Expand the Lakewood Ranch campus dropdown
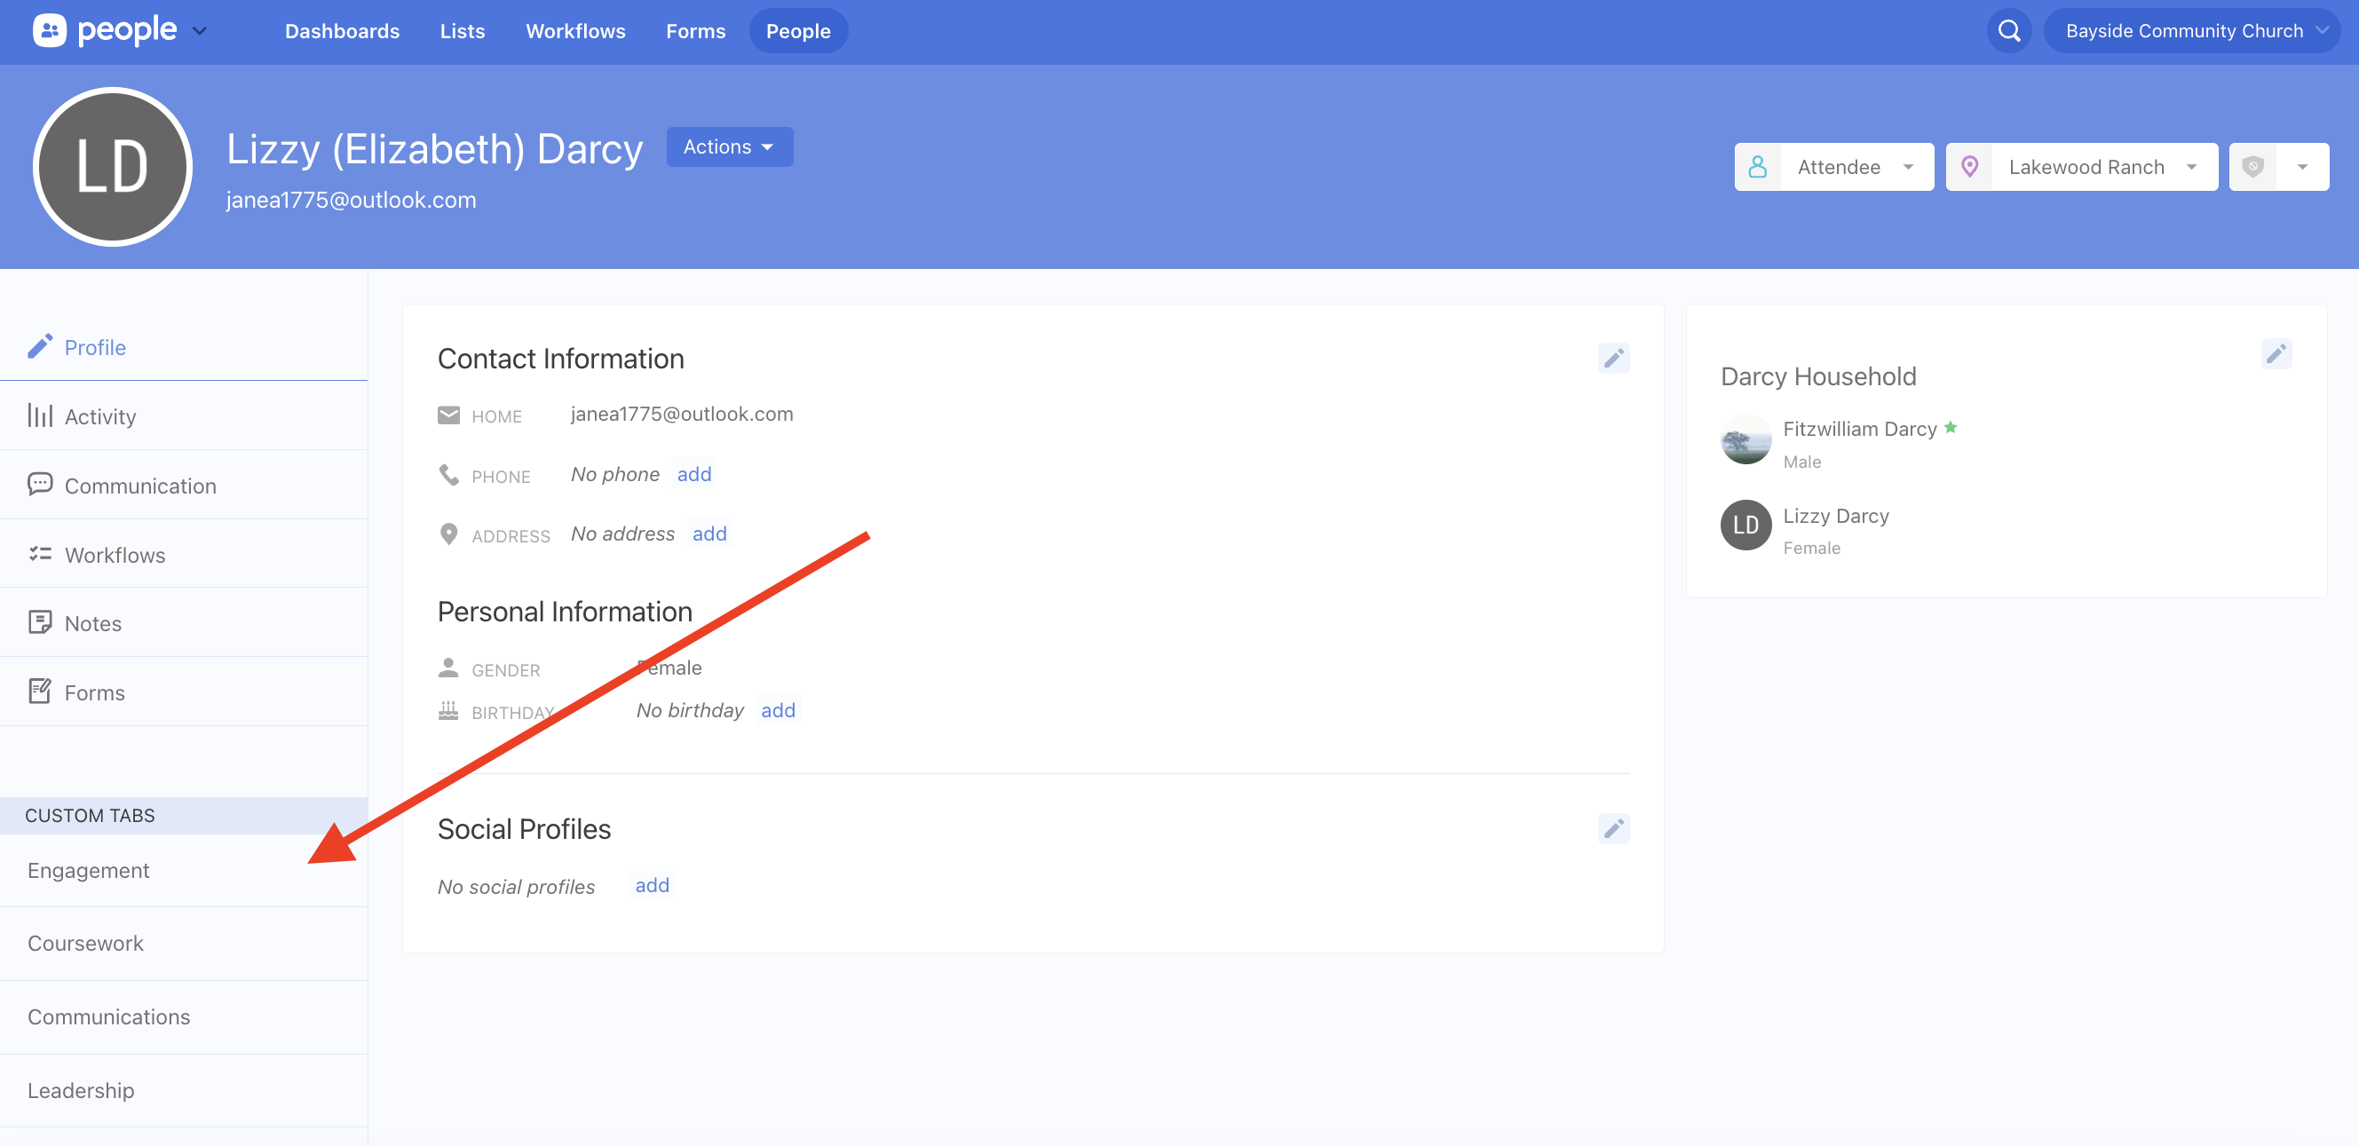This screenshot has width=2359, height=1146. [x=2080, y=167]
